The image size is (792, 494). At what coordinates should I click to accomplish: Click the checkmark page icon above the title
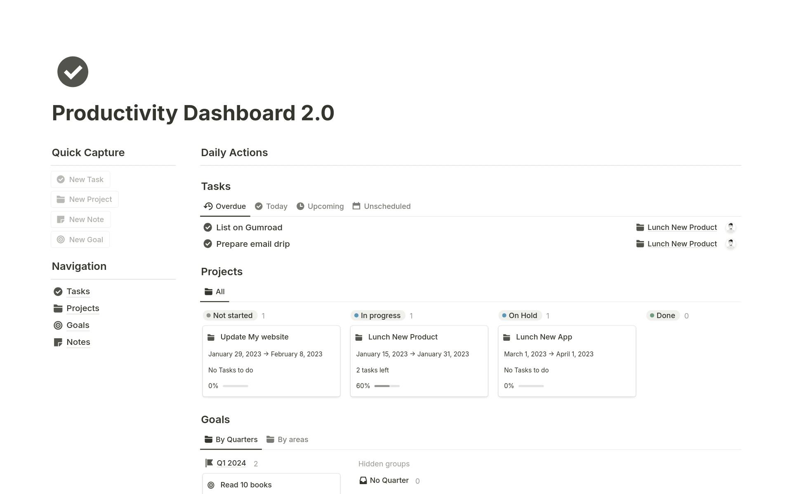pos(73,72)
